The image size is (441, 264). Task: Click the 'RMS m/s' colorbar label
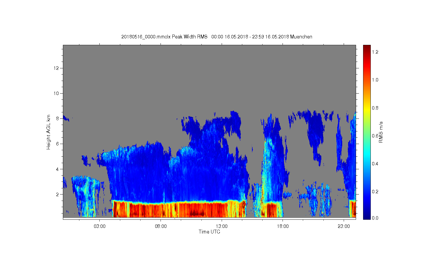tap(381, 132)
